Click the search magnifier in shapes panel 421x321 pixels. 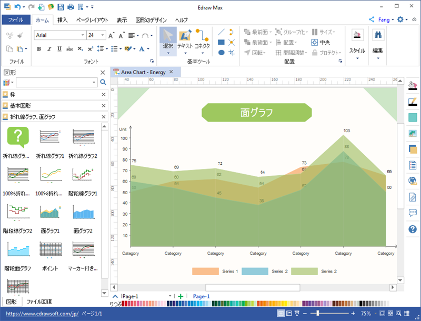pos(103,83)
